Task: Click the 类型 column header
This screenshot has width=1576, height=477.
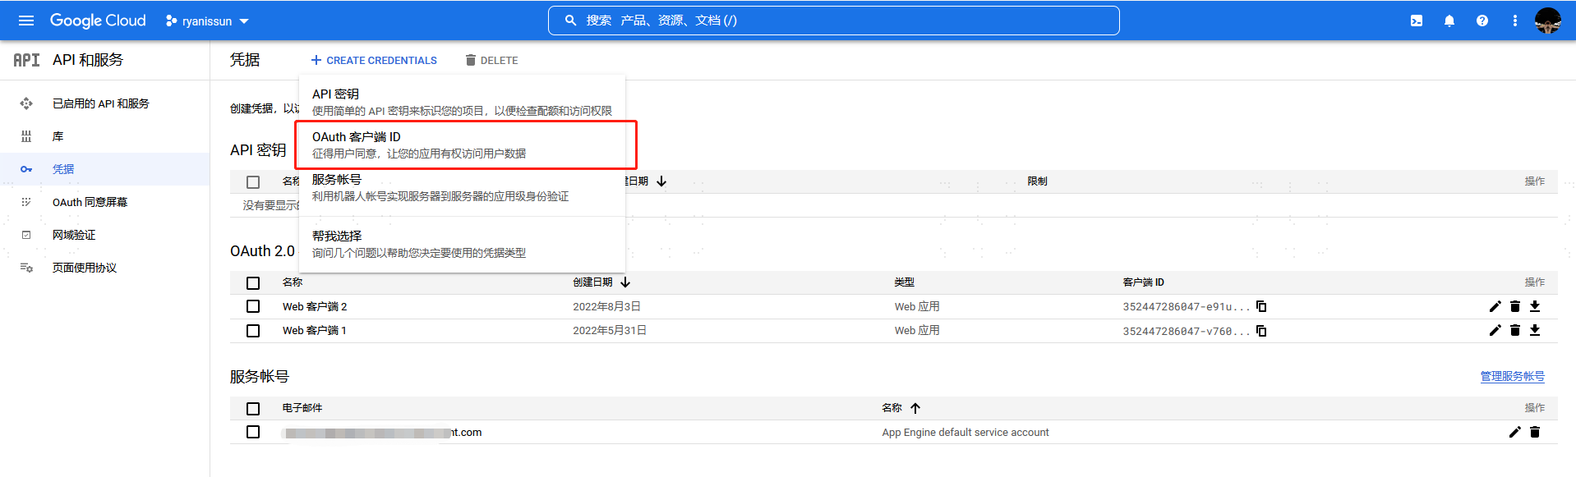Action: pos(904,282)
